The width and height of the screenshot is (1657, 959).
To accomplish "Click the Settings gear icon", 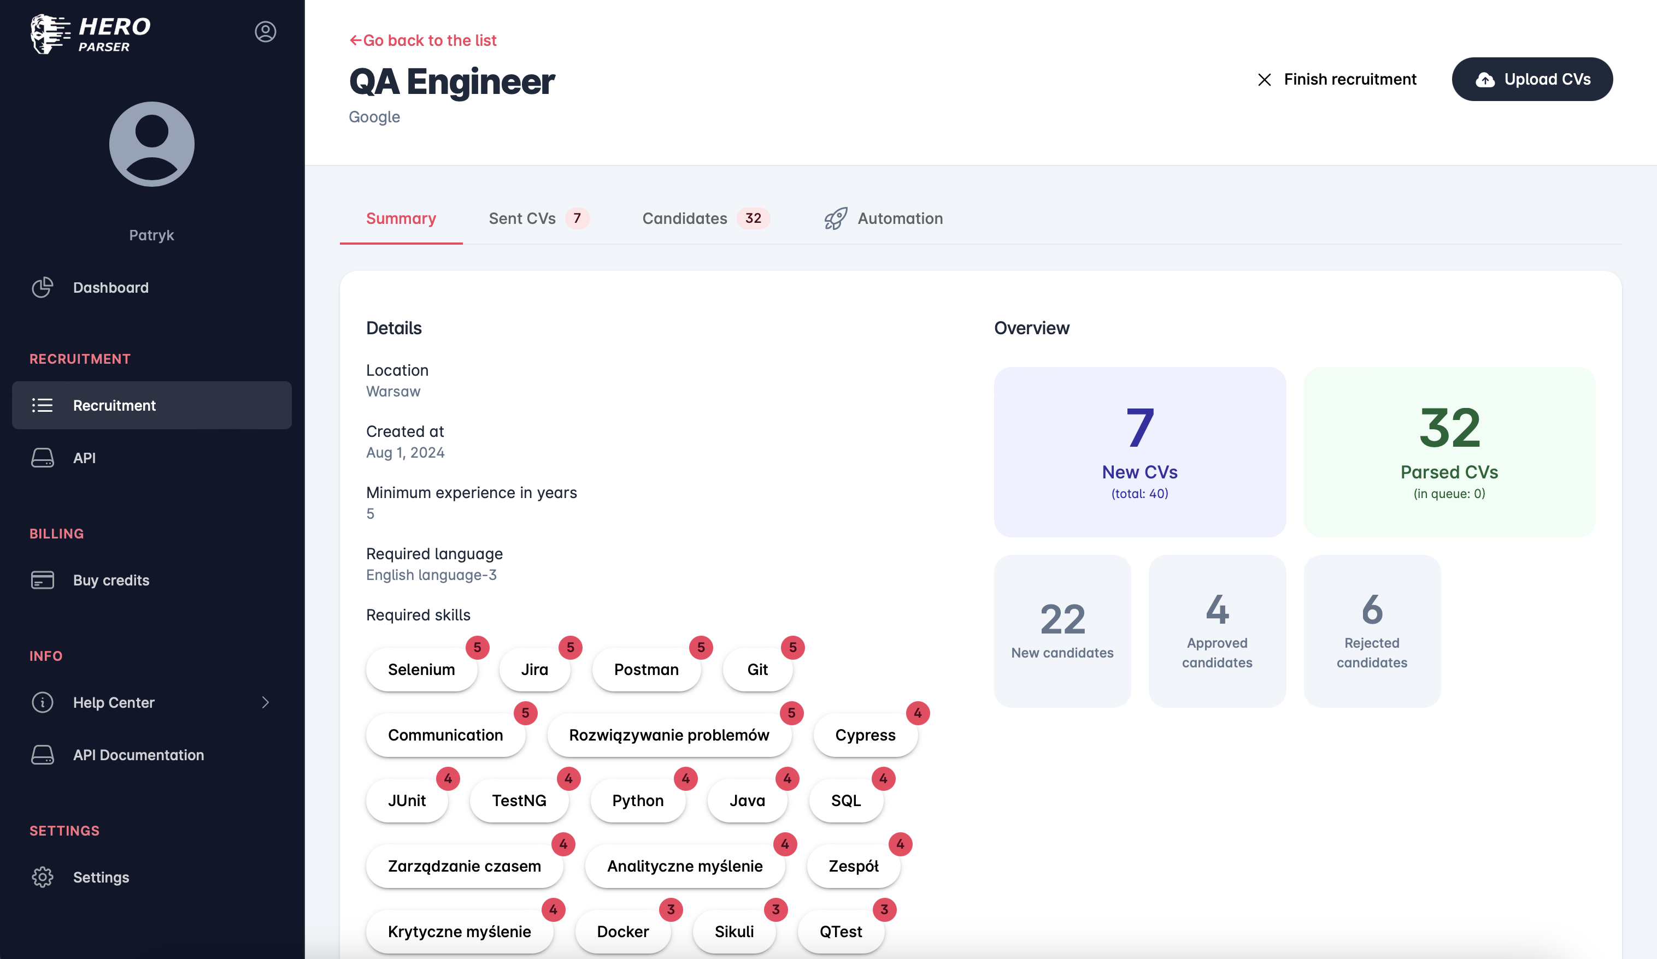I will (x=43, y=877).
